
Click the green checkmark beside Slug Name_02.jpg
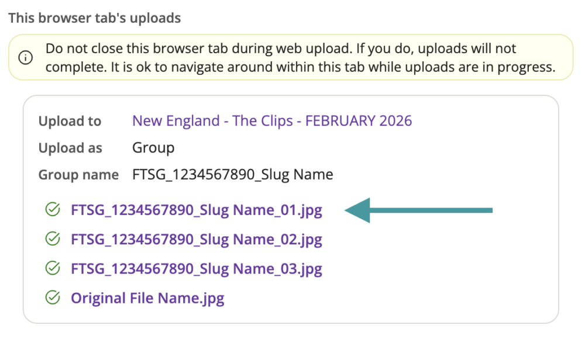[x=53, y=238]
